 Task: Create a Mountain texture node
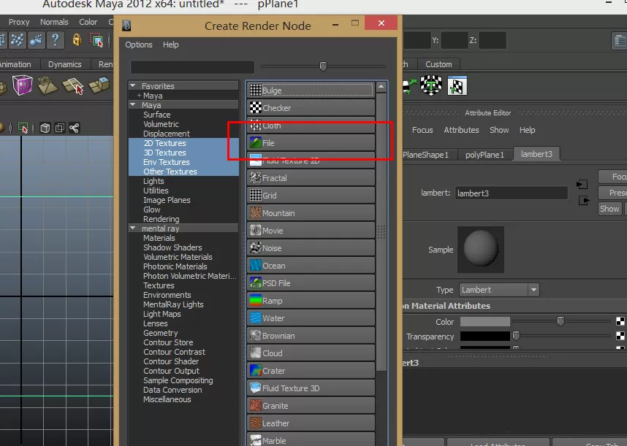click(311, 213)
